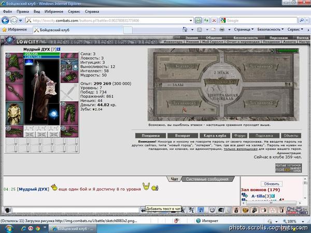Open the Правка menu

[x=23, y=11]
